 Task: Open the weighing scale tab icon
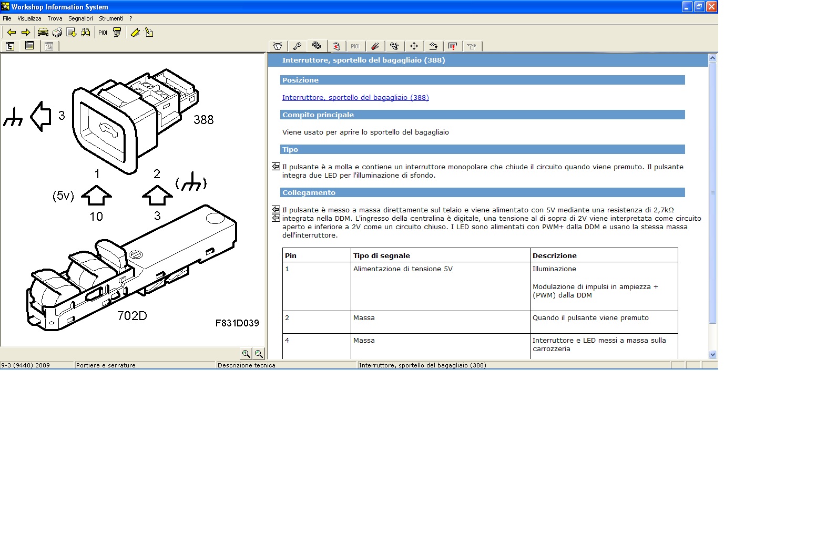(278, 46)
